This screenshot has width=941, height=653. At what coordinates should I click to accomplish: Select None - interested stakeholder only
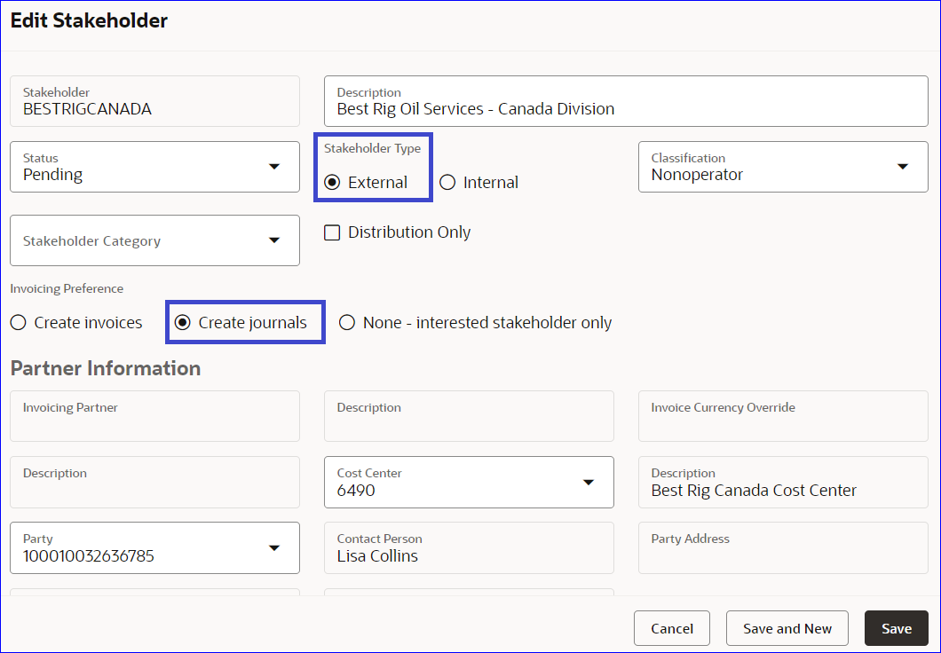pos(347,323)
